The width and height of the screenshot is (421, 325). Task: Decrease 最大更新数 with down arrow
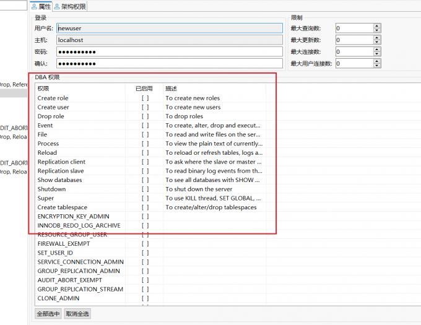coord(377,42)
